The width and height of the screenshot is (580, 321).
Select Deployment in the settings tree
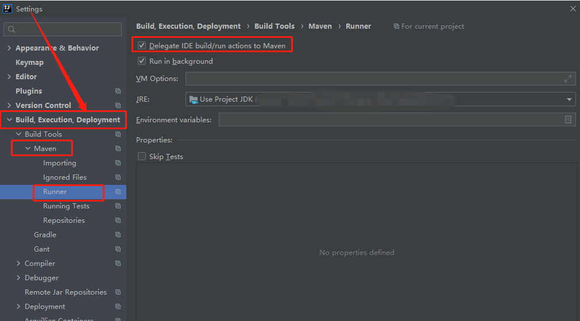45,307
